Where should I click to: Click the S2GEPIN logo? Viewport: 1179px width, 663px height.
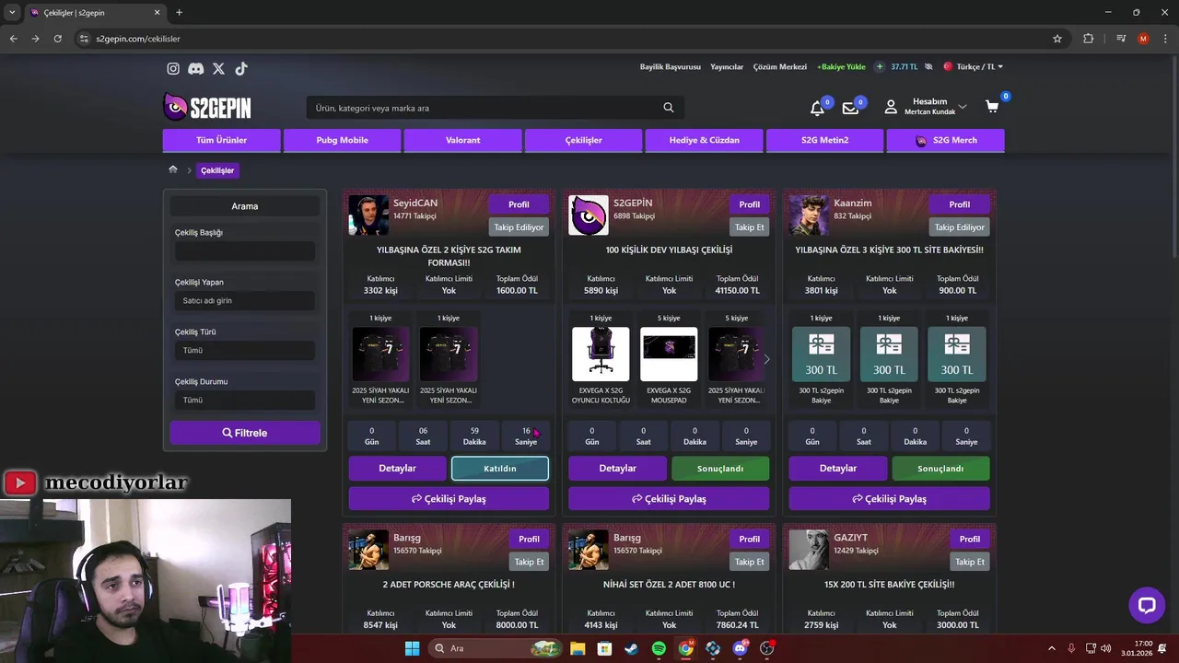(x=207, y=107)
